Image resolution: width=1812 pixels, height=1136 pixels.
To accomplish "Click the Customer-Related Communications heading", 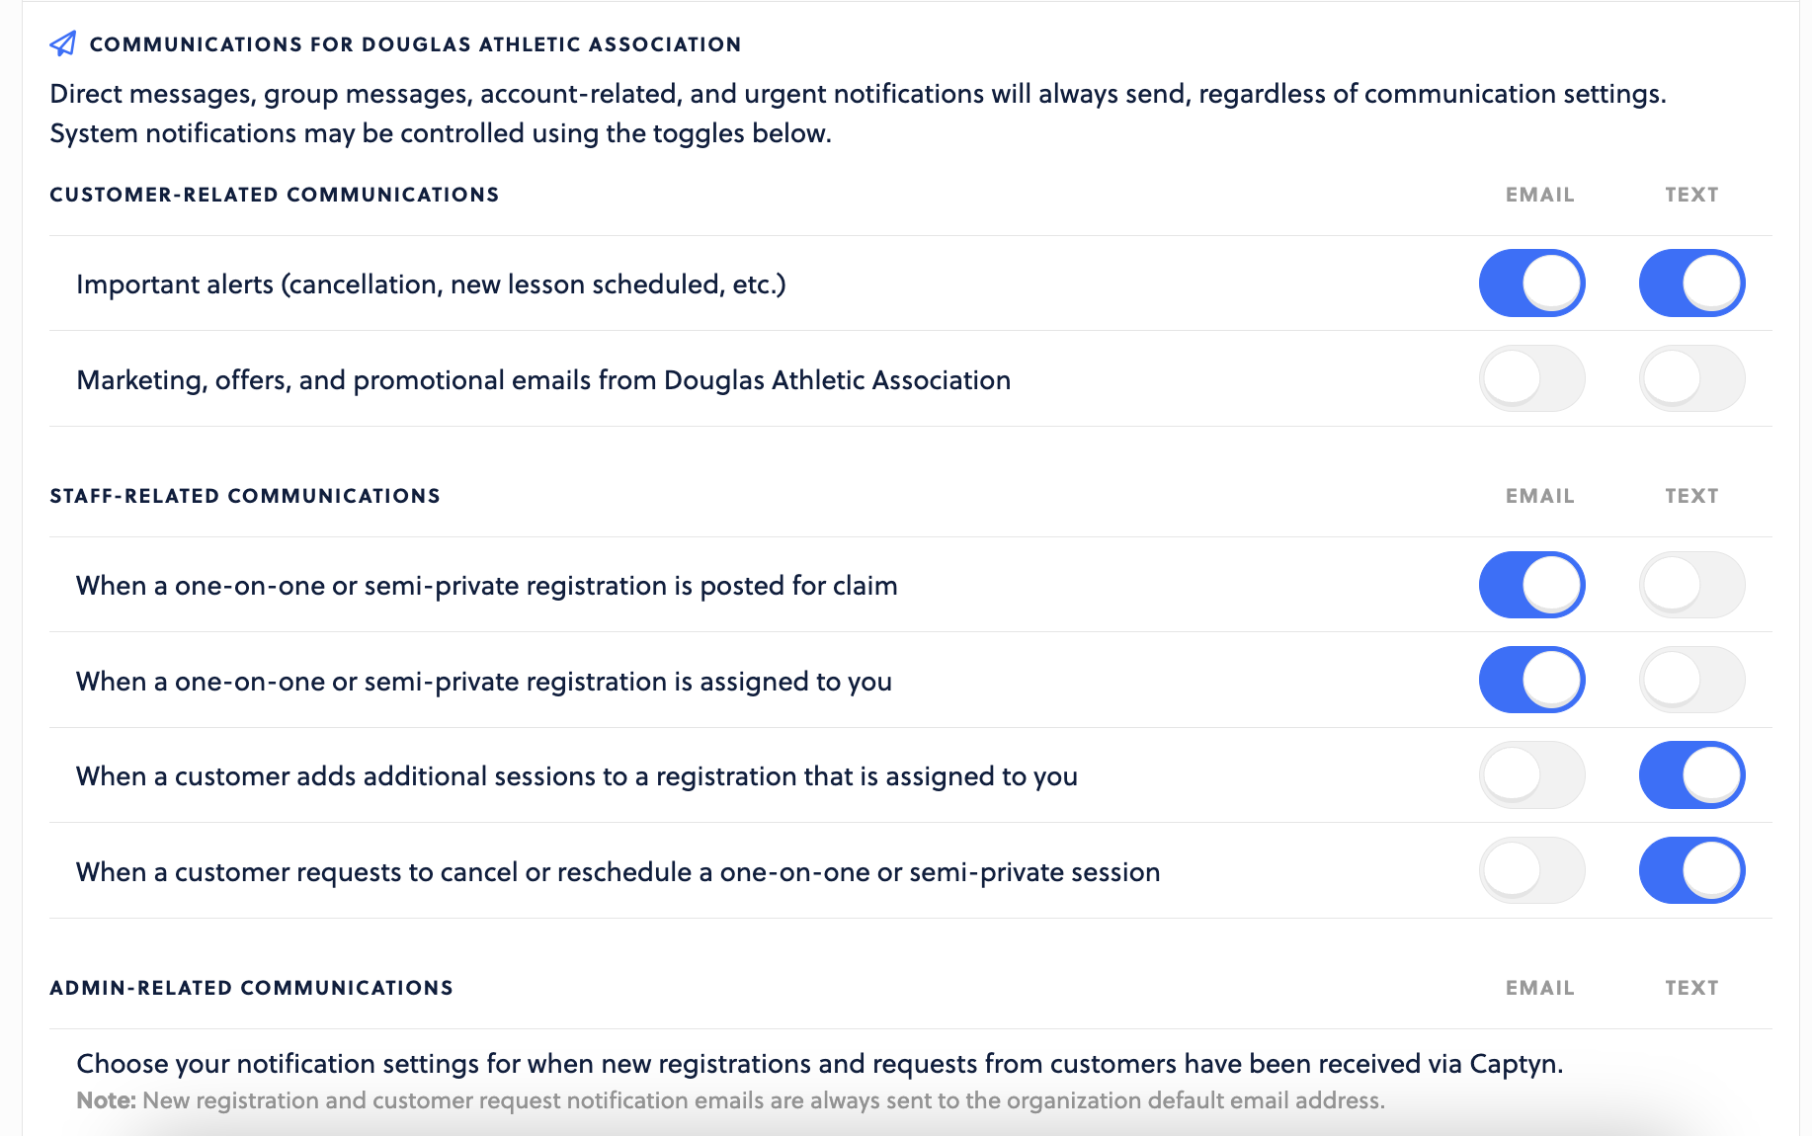I will click(275, 195).
